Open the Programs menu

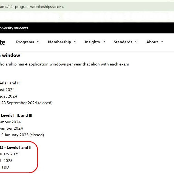[x=25, y=42]
